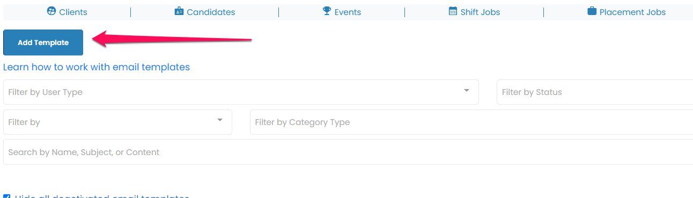The width and height of the screenshot is (693, 198).
Task: Click the Shift Jobs calendar icon
Action: 453,11
